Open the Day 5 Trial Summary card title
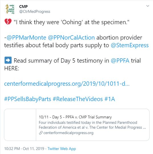The width and height of the screenshot is (153, 154). click(75, 117)
